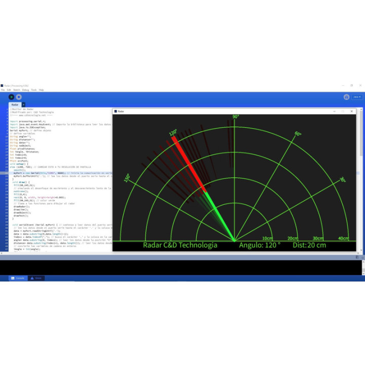Click the 40cm range label
The image size is (365, 365).
[343, 238]
